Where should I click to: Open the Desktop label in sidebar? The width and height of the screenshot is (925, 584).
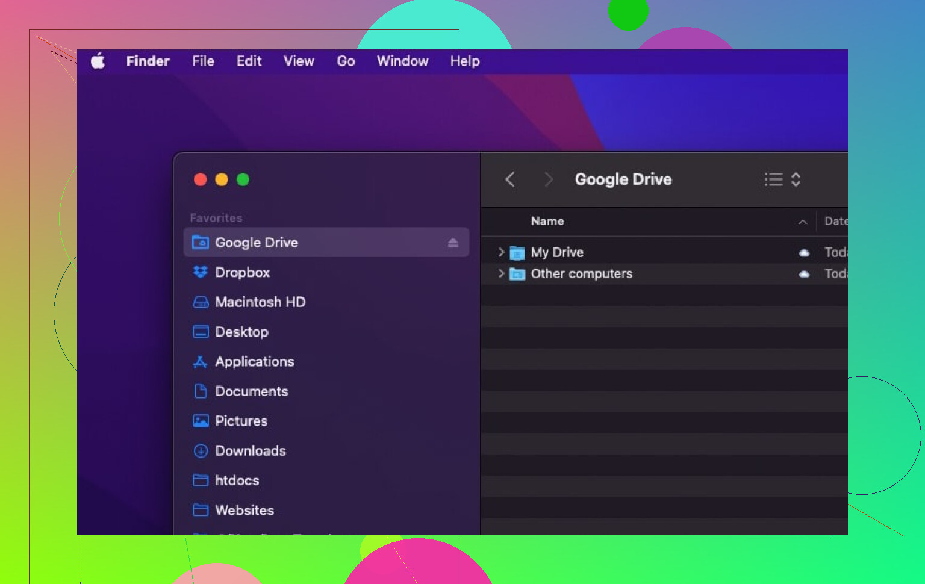click(242, 332)
